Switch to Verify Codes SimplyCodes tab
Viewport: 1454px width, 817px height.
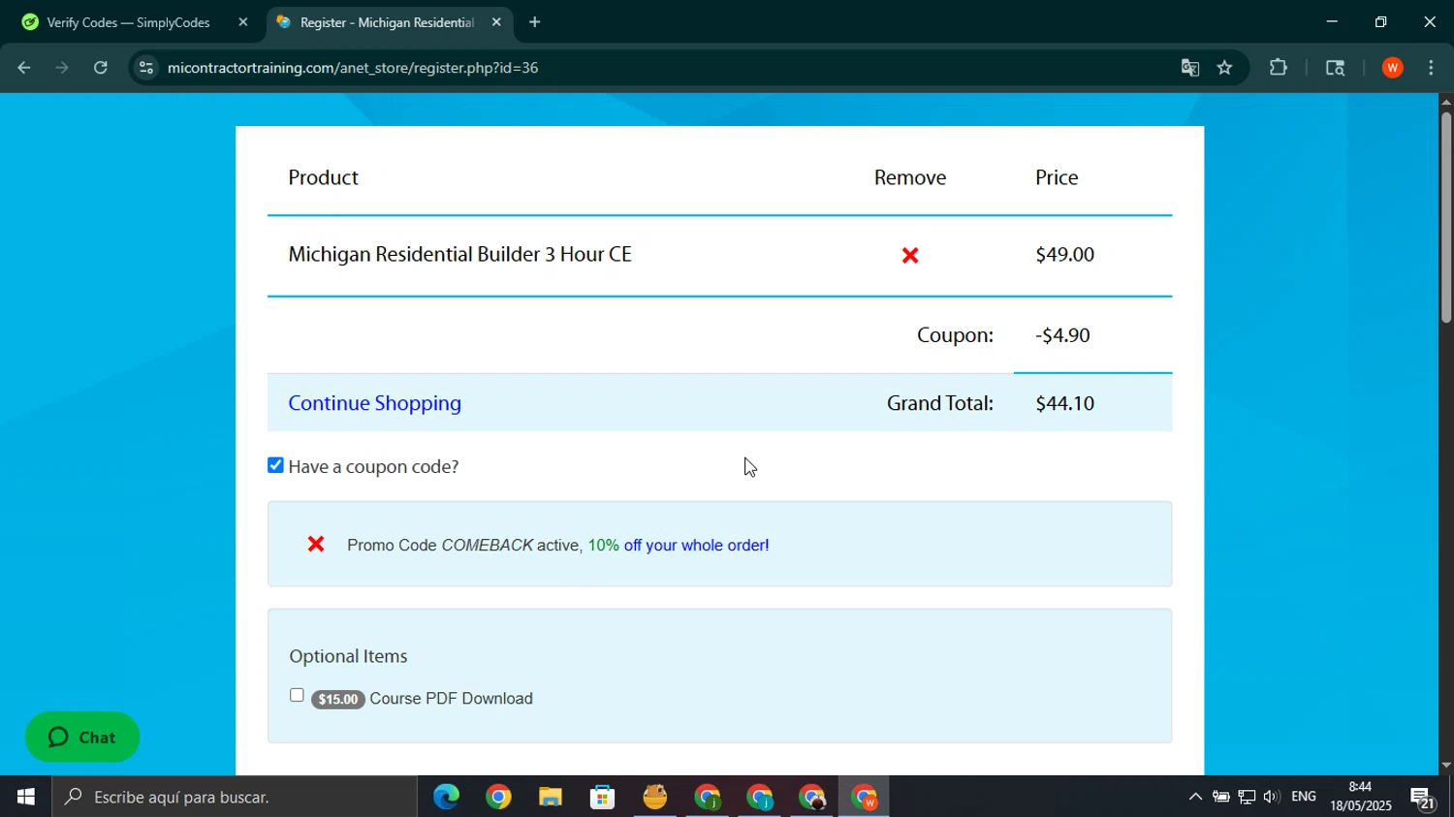point(128,22)
